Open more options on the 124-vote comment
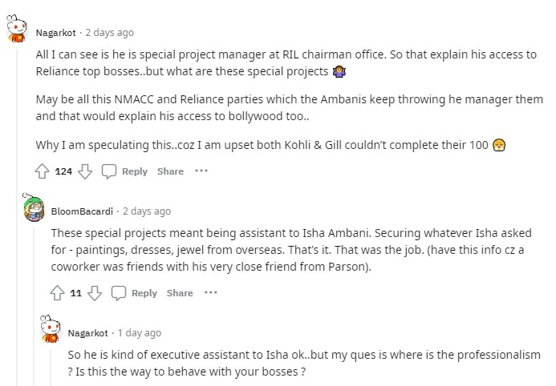The image size is (556, 386). (201, 171)
